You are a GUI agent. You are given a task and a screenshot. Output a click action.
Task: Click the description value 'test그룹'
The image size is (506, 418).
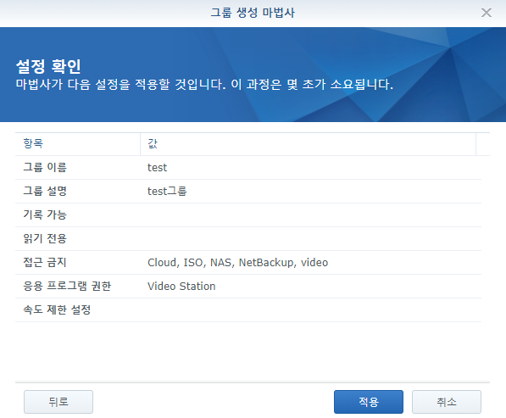(167, 192)
